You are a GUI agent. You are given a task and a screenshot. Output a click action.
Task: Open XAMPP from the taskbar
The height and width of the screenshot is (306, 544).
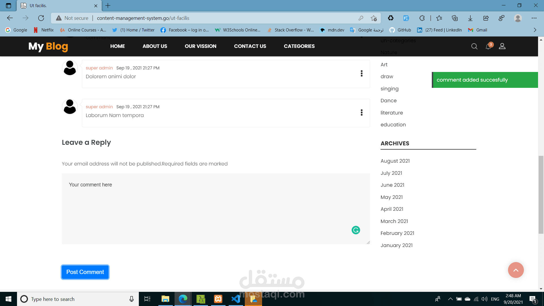(218, 299)
